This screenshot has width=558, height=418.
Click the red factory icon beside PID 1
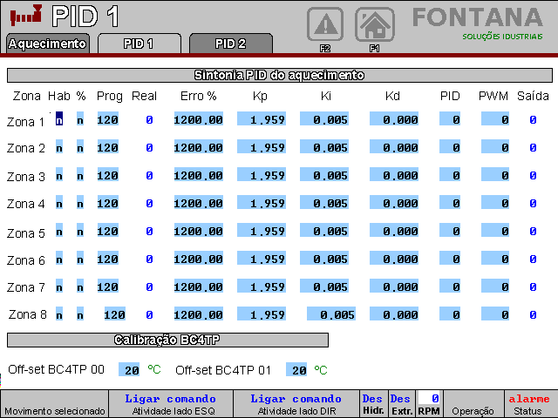tap(25, 16)
